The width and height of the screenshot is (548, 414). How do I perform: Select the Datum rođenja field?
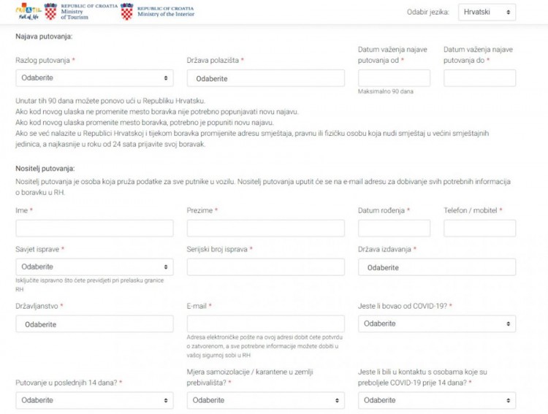394,229
